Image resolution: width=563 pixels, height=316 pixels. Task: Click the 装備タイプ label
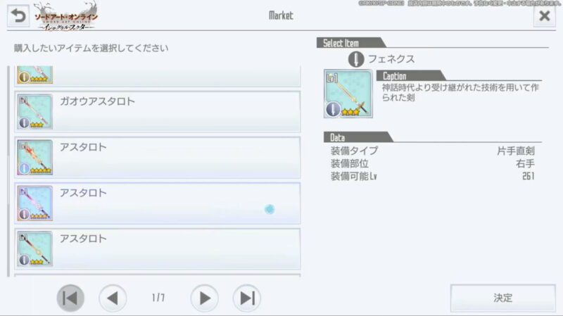(354, 151)
